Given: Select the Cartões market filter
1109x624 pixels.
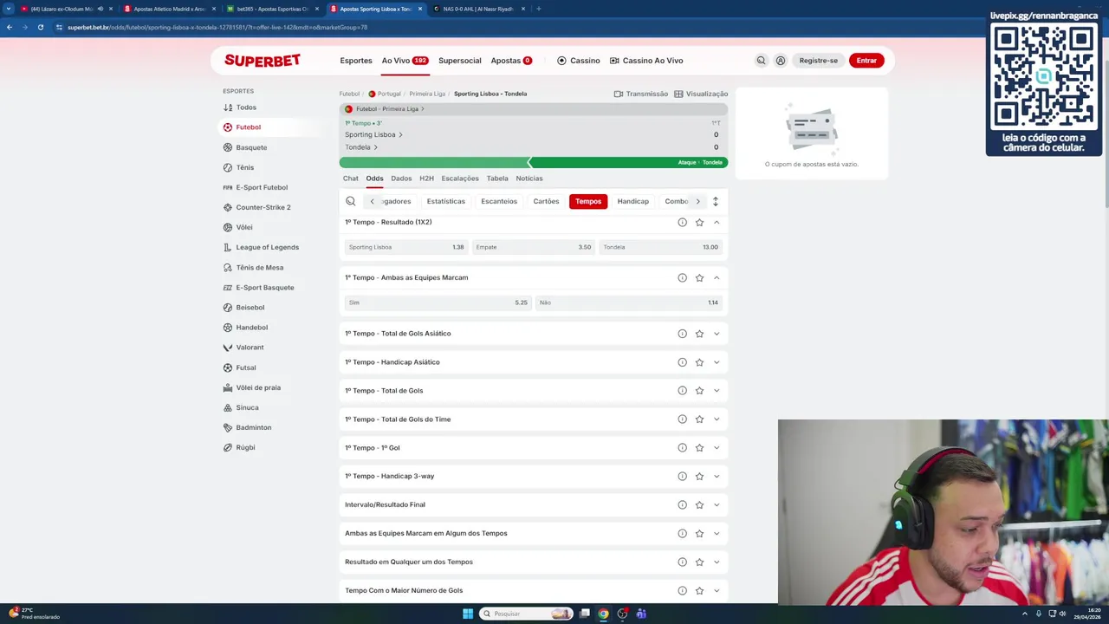Looking at the screenshot, I should [x=546, y=201].
